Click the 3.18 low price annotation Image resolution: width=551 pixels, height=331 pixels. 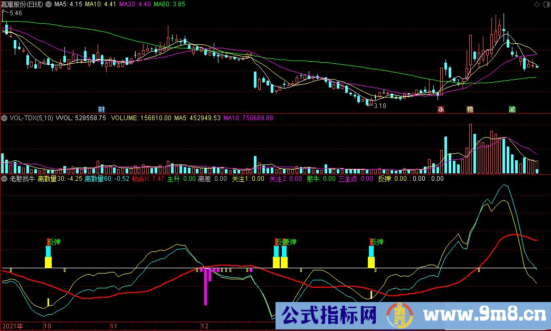tap(380, 105)
